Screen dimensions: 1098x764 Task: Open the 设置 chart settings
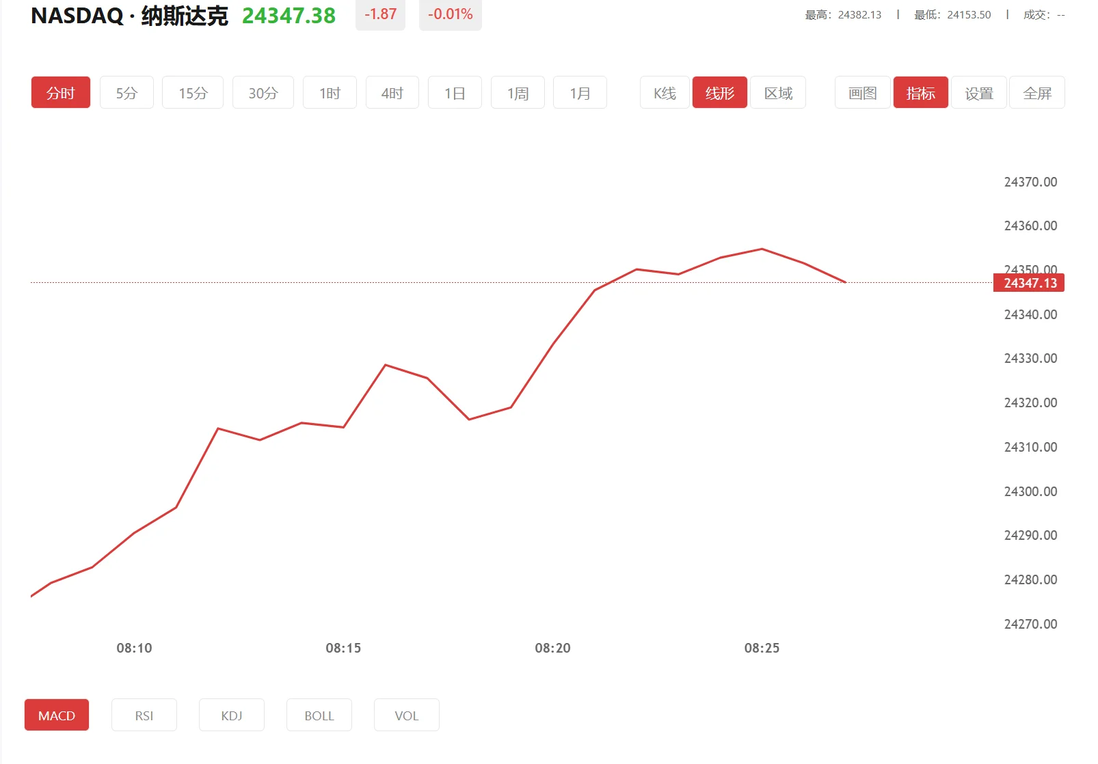pyautogui.click(x=979, y=92)
